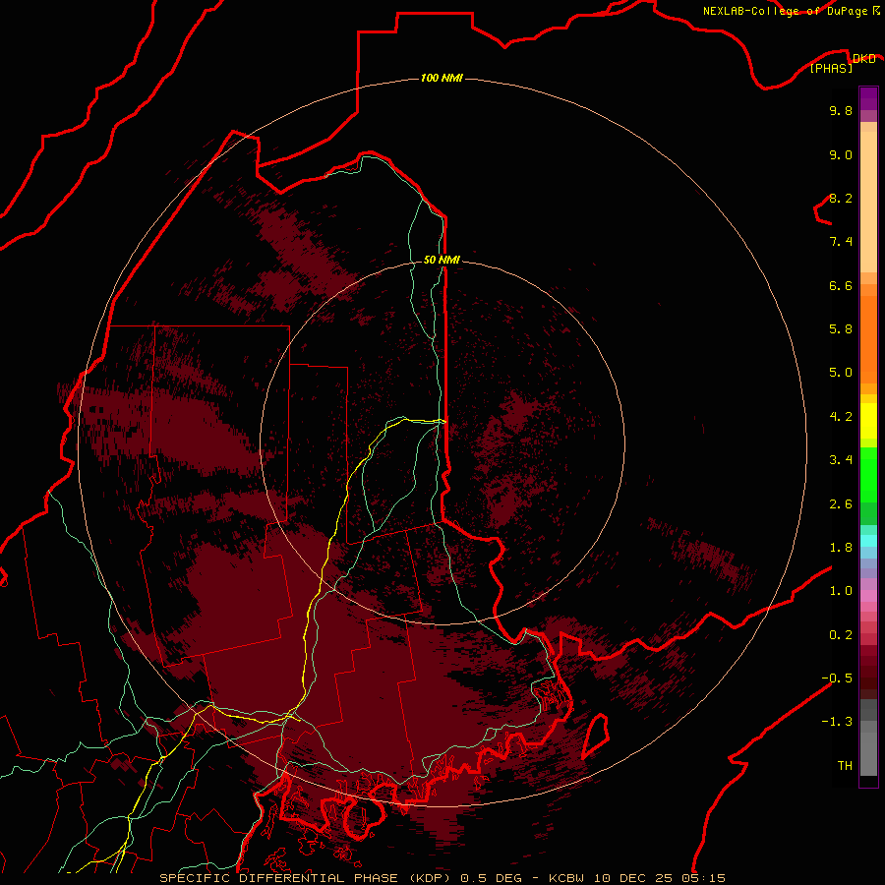The height and width of the screenshot is (885, 885).
Task: Click the 8.2 scale value
Action: 841,198
